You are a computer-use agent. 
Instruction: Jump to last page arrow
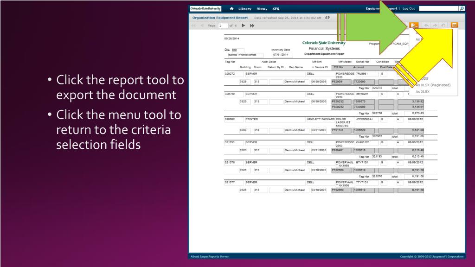(252, 26)
